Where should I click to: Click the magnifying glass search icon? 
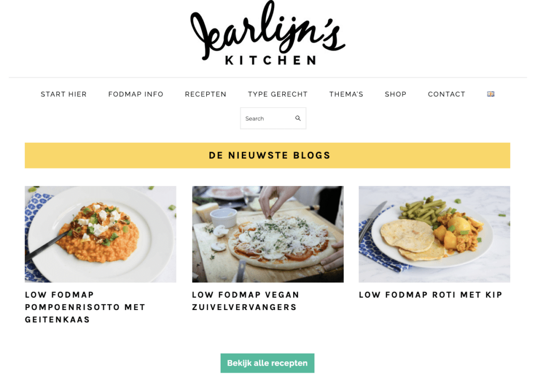[297, 118]
